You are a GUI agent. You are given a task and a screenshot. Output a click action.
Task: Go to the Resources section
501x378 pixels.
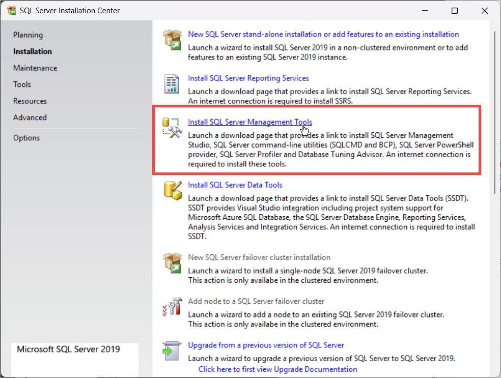pyautogui.click(x=30, y=101)
